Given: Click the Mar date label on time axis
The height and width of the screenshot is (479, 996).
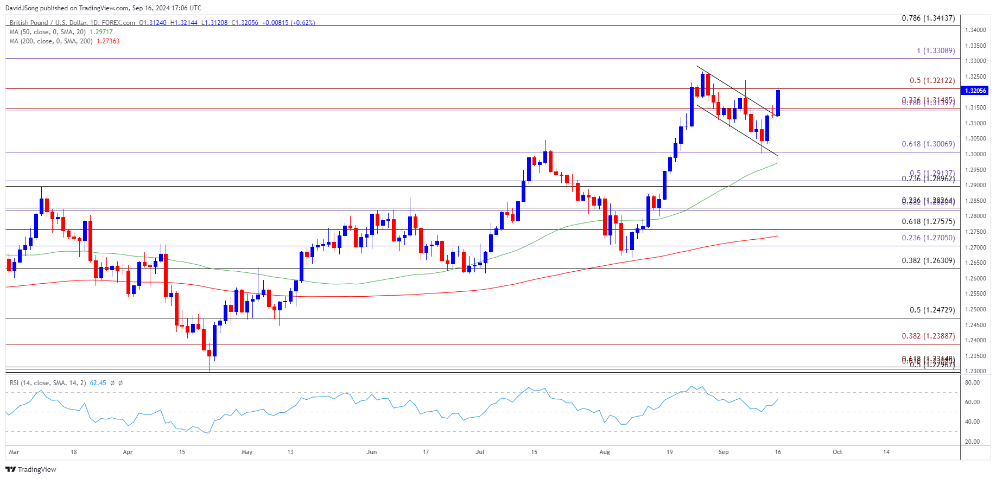Looking at the screenshot, I should 14,452.
